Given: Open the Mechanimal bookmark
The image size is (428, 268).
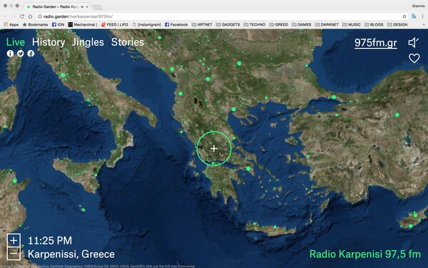Looking at the screenshot, I should [83, 24].
